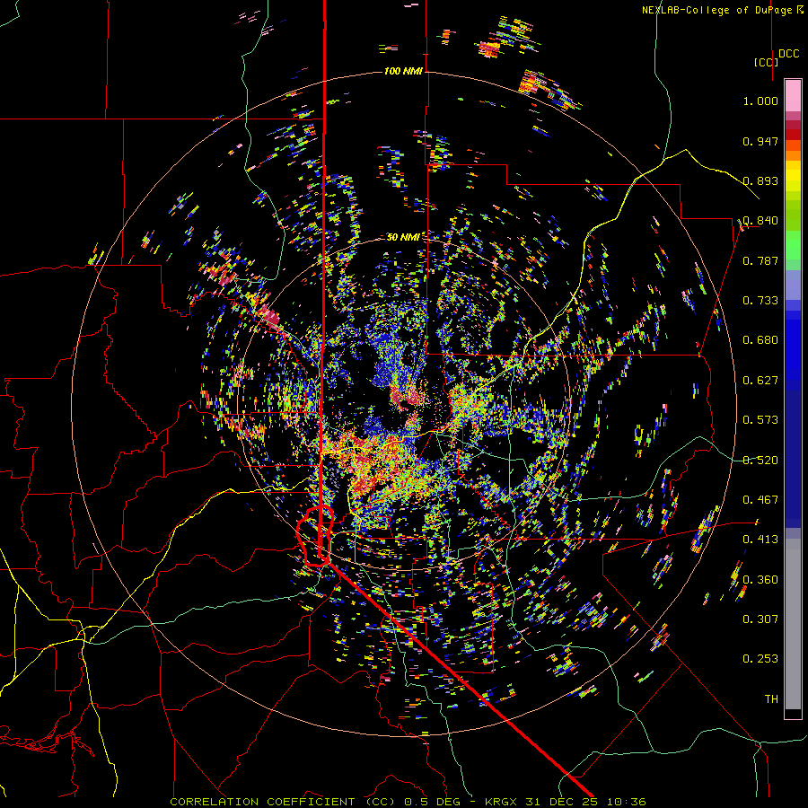Viewport: 808px width, 808px height.
Task: Select the 0.413 legend value
Action: pyautogui.click(x=760, y=540)
